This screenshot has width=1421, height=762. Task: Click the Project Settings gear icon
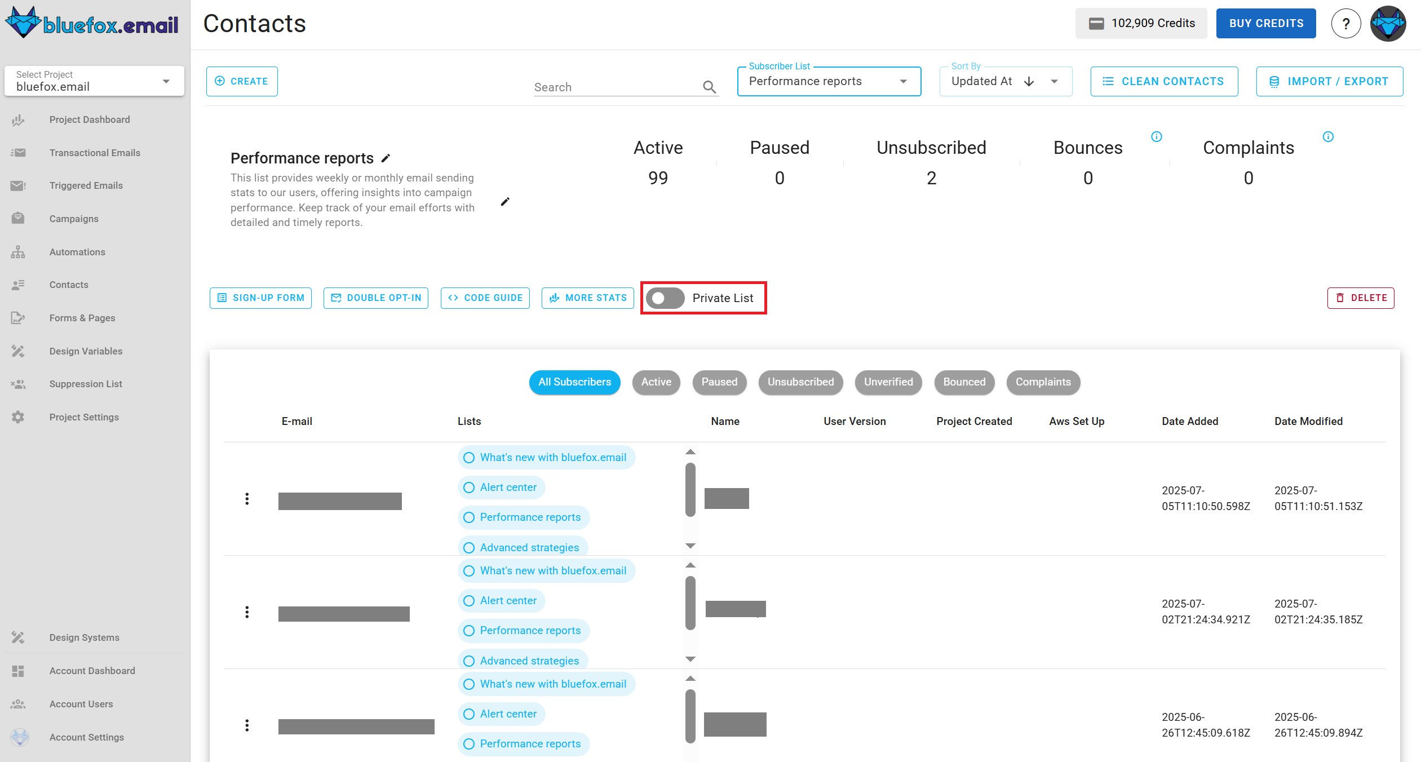[18, 417]
